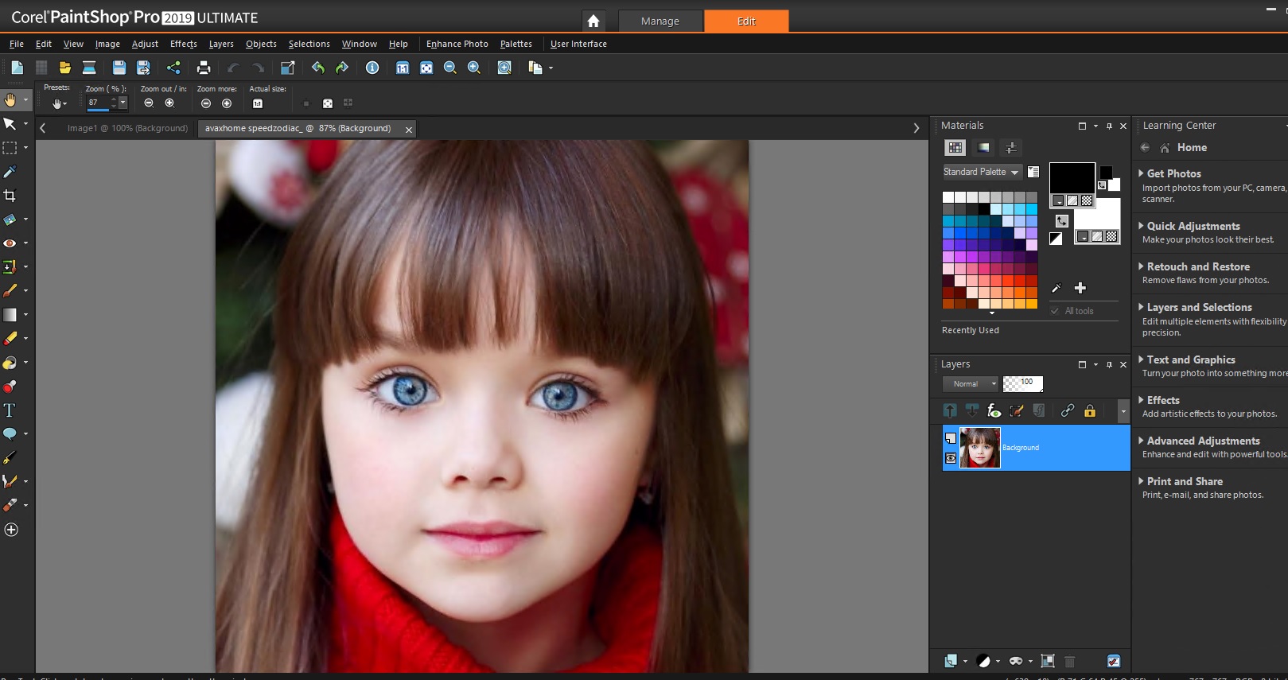The image size is (1288, 680).
Task: Click the black foreground color swatch
Action: pos(1072,177)
